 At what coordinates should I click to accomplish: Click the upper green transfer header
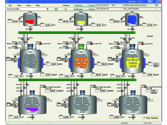(77, 33)
